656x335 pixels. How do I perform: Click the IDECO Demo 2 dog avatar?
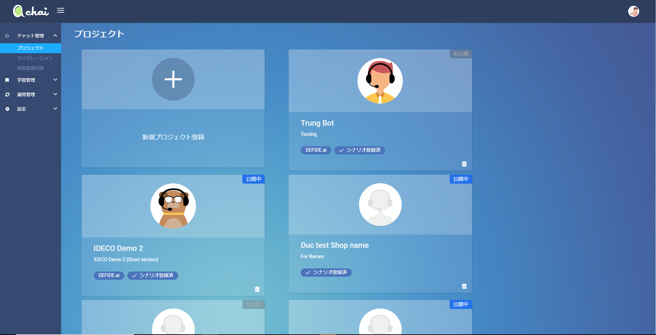tap(173, 206)
